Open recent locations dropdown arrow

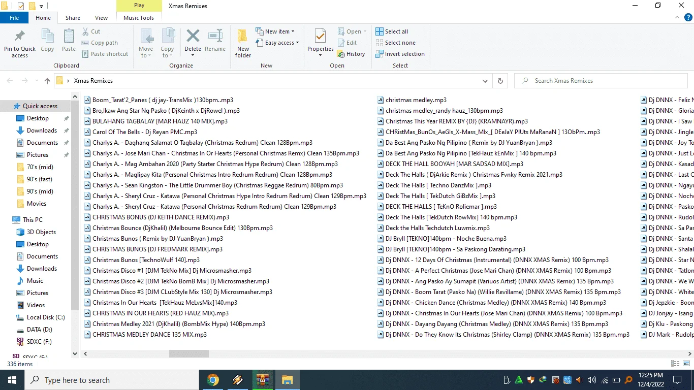point(37,81)
